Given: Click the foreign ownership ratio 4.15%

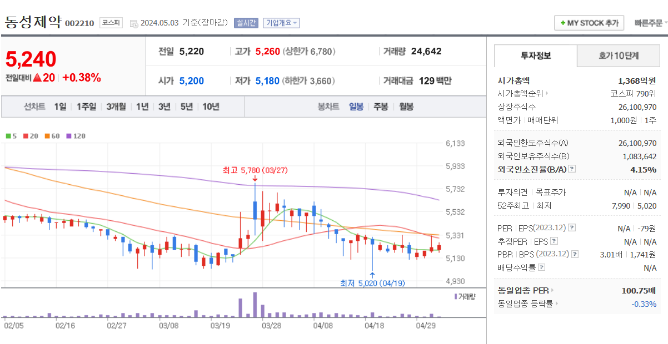Looking at the screenshot, I should [644, 169].
